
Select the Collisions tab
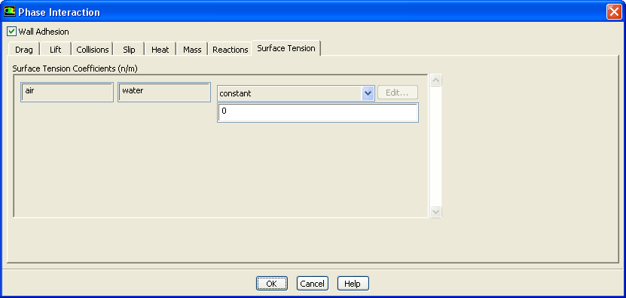(x=93, y=50)
